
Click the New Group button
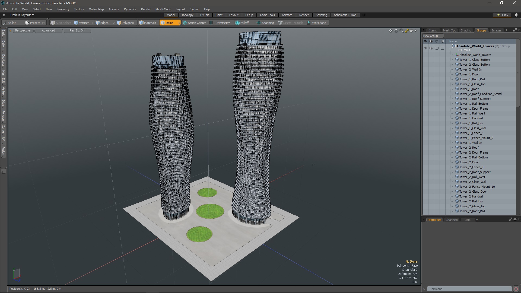pyautogui.click(x=433, y=36)
